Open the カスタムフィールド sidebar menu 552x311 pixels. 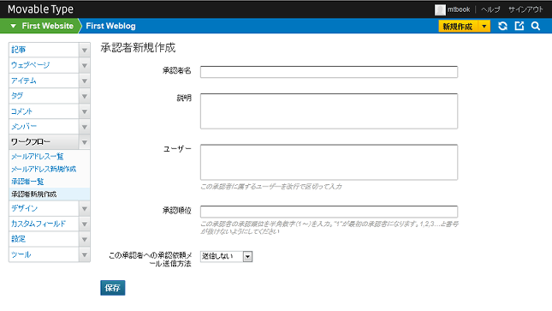(44, 224)
